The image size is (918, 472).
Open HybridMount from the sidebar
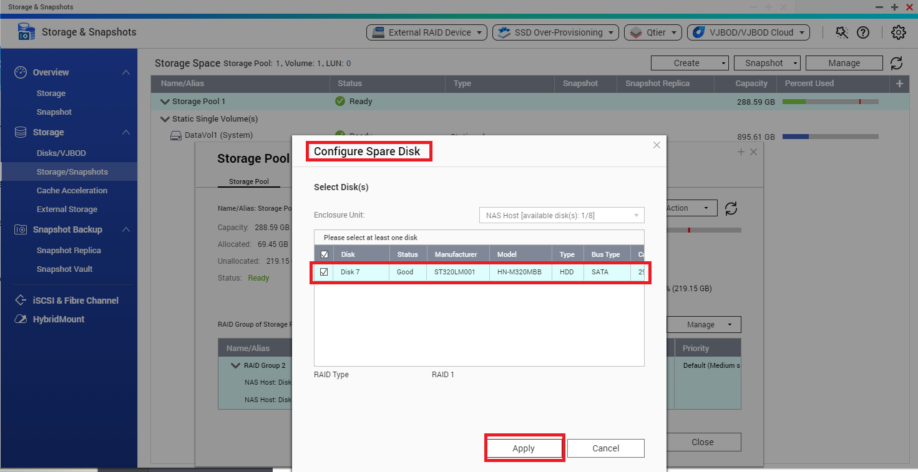pos(59,319)
